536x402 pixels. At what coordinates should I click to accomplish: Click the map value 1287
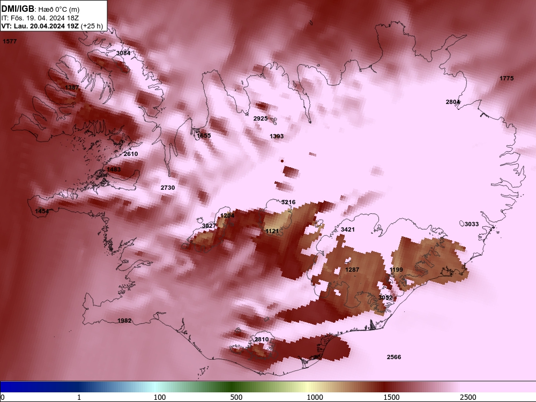point(352,270)
